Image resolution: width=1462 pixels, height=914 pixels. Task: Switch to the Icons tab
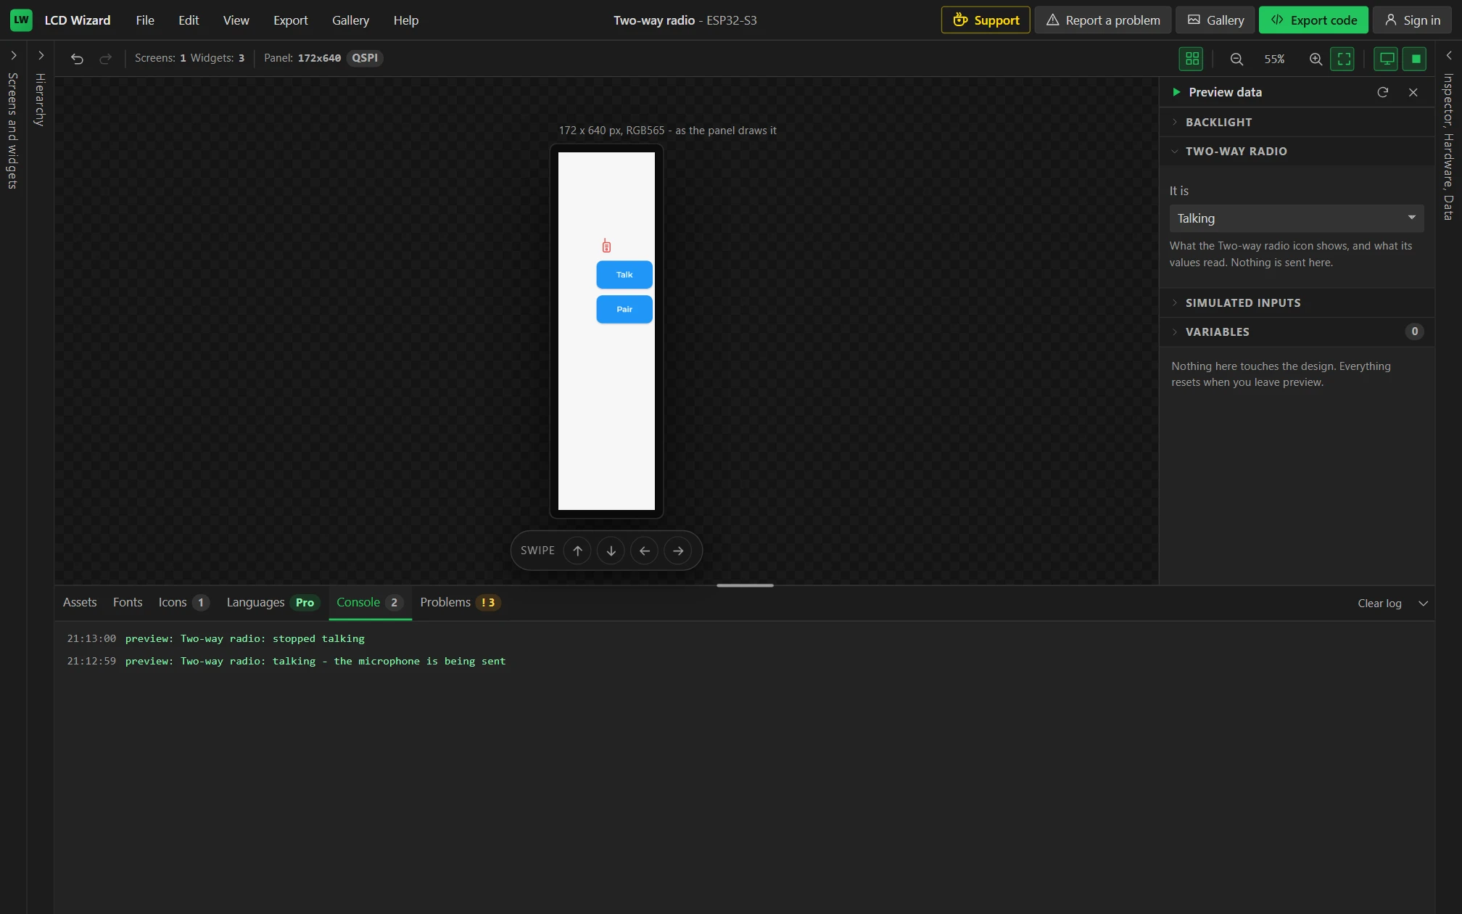coord(183,603)
